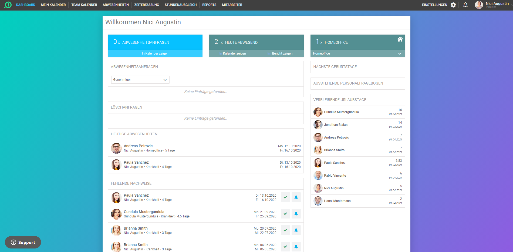513x252 pixels.
Task: Click the app logo in top-left corner
Action: (x=8, y=5)
